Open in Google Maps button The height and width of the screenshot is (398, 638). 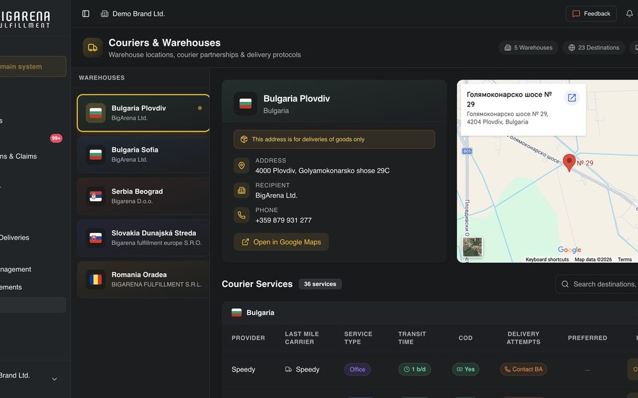tap(281, 242)
